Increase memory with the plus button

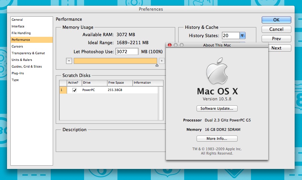pos(162,61)
